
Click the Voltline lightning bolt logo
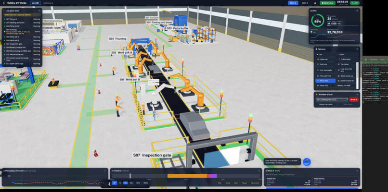[4, 3]
